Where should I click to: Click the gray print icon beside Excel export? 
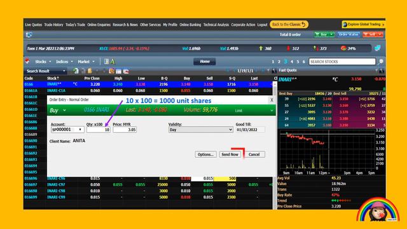tap(83, 71)
